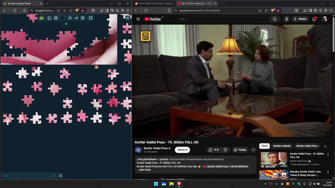The width and height of the screenshot is (335, 188).
Task: Open Brave Wallet in the Tanggle window
Action: (112, 10)
